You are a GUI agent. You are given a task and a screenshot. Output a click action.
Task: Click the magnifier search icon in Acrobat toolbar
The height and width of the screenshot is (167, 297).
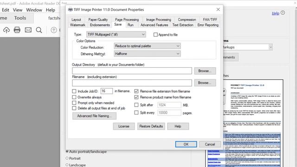[x=39, y=30]
